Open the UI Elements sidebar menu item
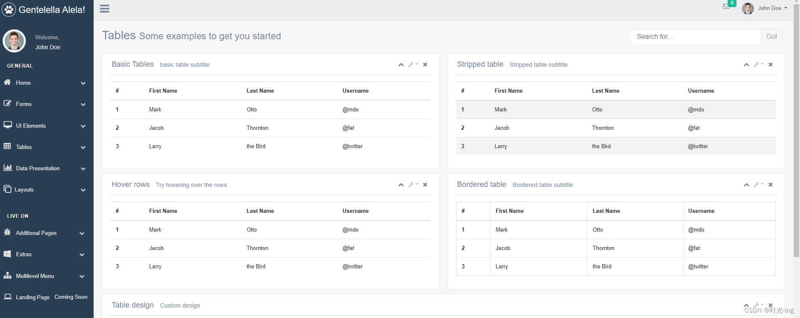Viewport: 800px width, 318px height. point(47,126)
